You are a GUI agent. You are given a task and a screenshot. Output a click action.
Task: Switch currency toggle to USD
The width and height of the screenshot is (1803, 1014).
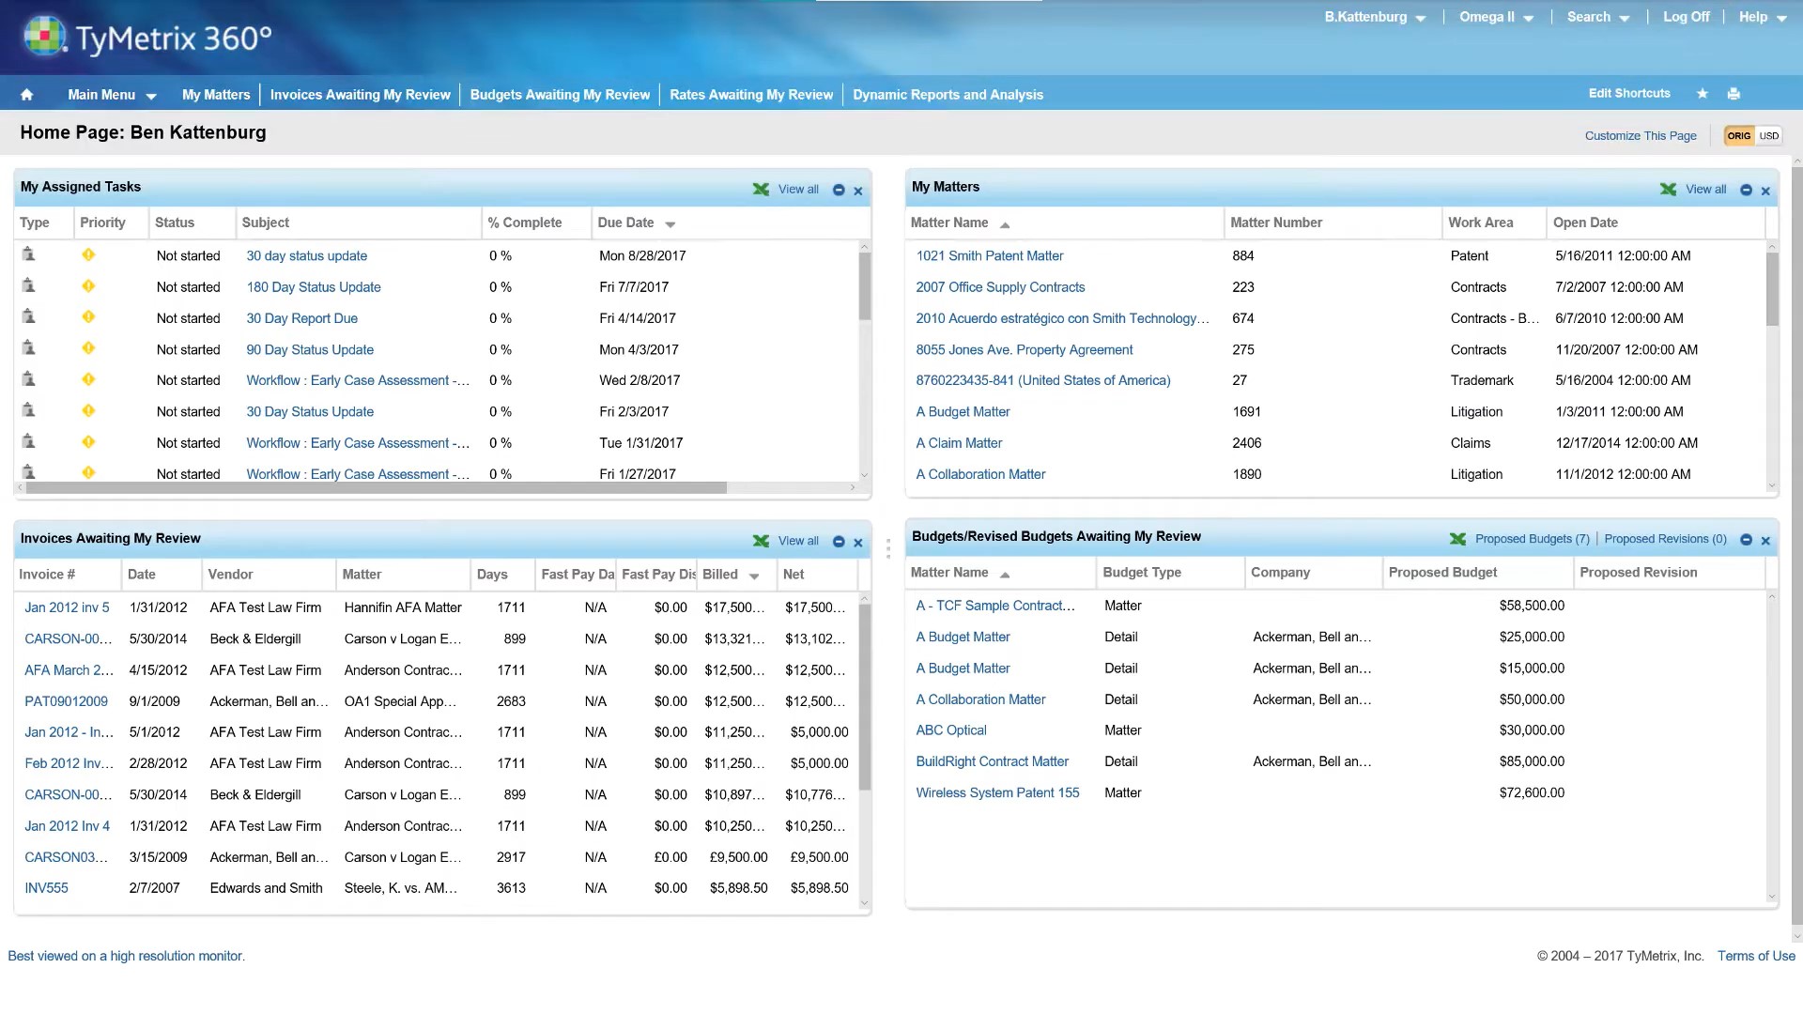click(1769, 136)
